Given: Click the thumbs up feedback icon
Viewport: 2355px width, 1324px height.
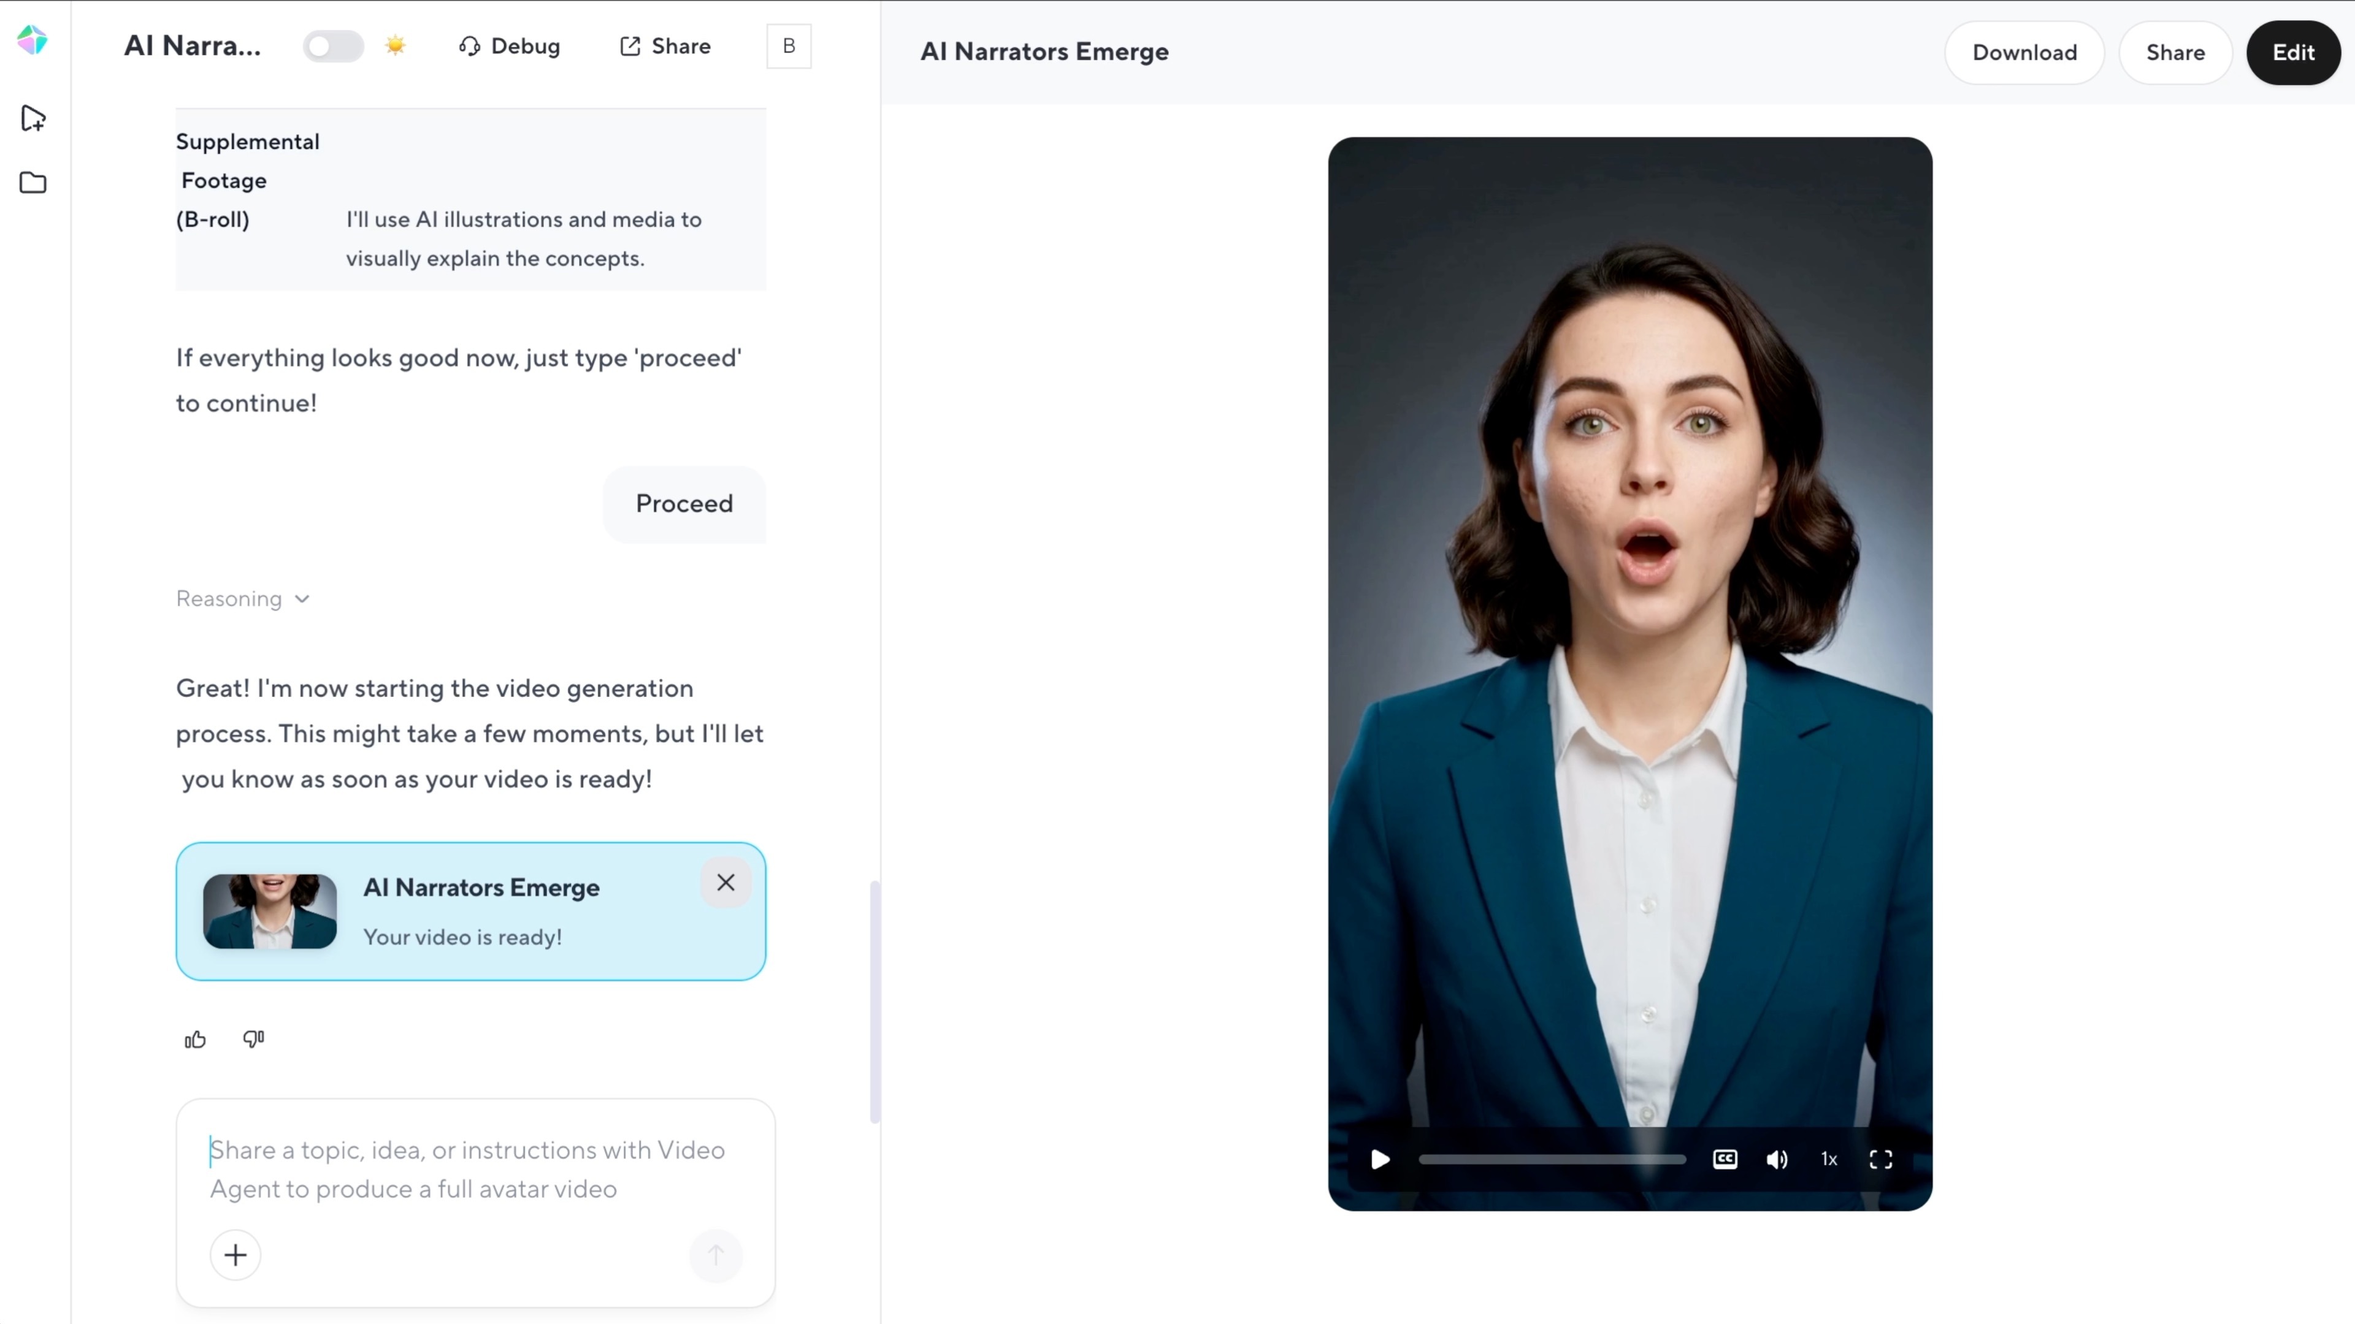Looking at the screenshot, I should 195,1039.
